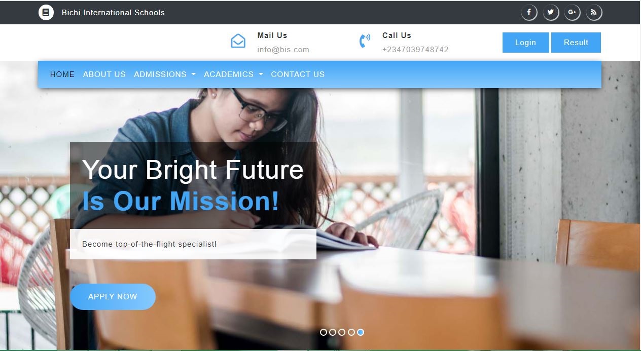Go to the Home menu item
The image size is (641, 351).
point(62,74)
